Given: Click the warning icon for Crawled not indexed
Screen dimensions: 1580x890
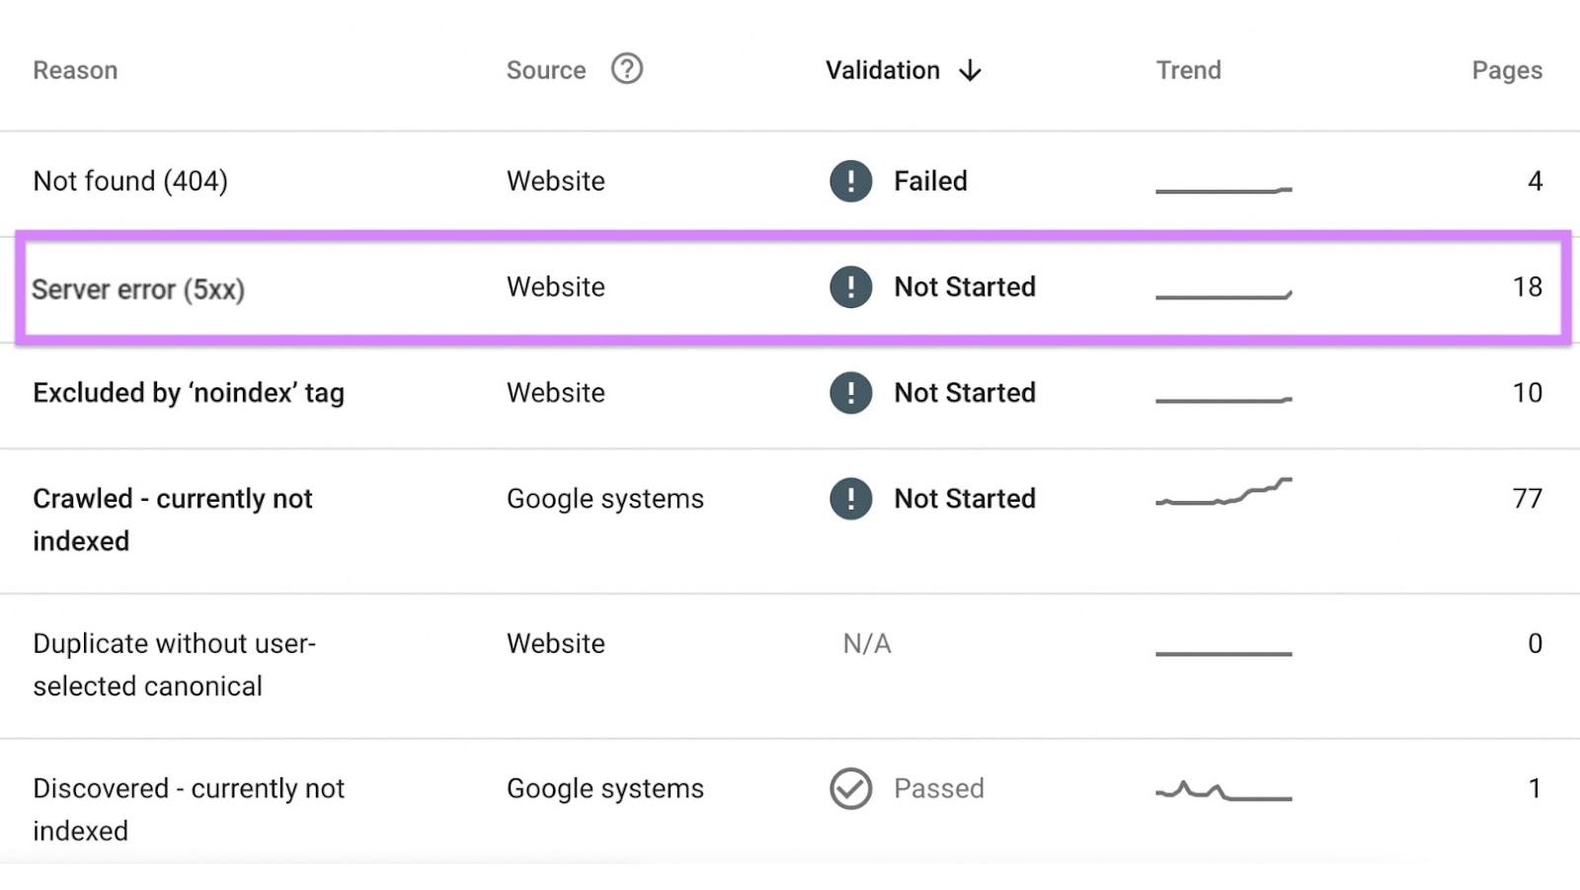Looking at the screenshot, I should pyautogui.click(x=850, y=498).
